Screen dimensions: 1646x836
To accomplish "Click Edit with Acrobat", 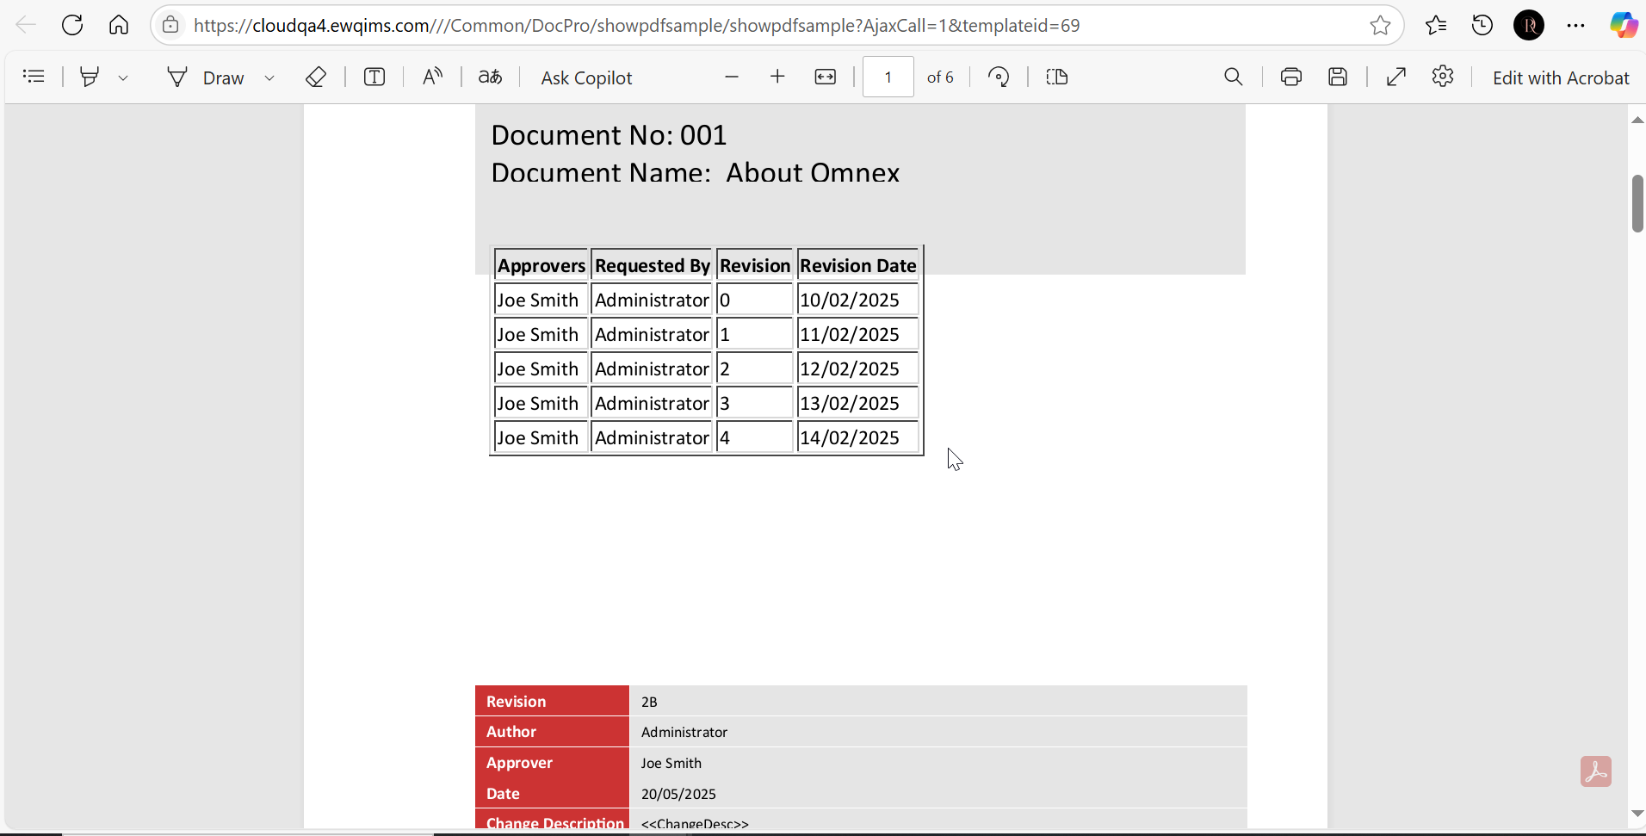I will click(1560, 77).
